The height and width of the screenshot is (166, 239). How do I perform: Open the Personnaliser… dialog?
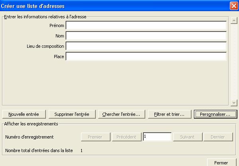point(215,114)
